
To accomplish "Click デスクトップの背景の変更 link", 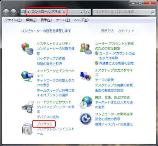I will point(114,85).
